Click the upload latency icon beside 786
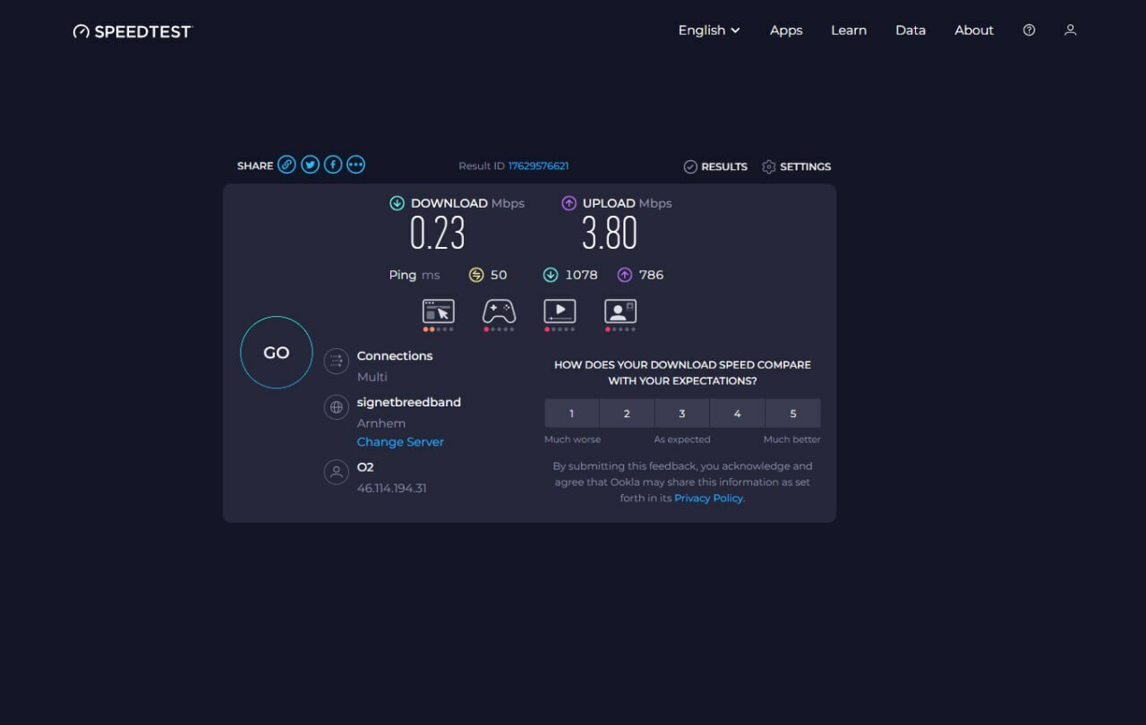The width and height of the screenshot is (1146, 725). 625,275
